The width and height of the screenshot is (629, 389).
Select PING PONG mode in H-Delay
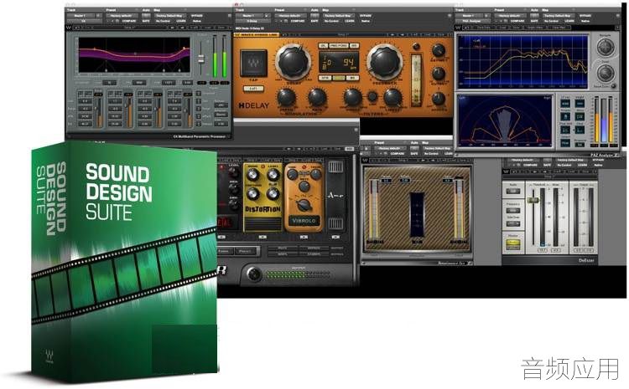(339, 46)
